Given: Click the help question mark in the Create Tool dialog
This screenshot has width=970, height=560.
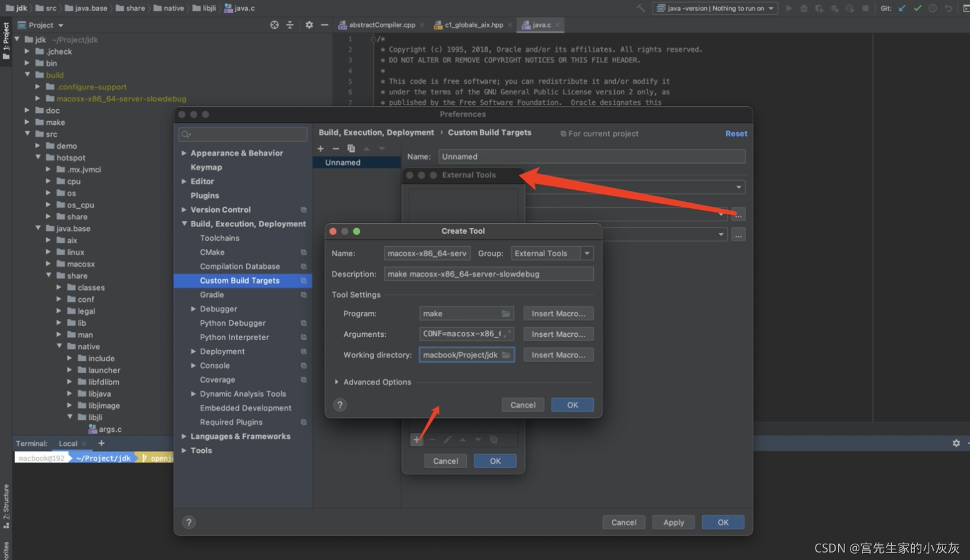Looking at the screenshot, I should pyautogui.click(x=340, y=405).
